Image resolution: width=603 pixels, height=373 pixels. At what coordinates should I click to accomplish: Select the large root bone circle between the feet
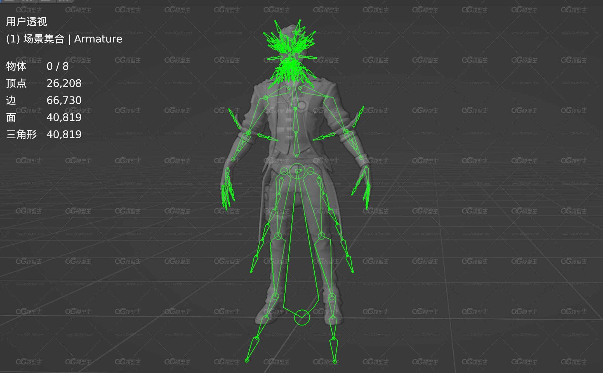[x=302, y=318]
